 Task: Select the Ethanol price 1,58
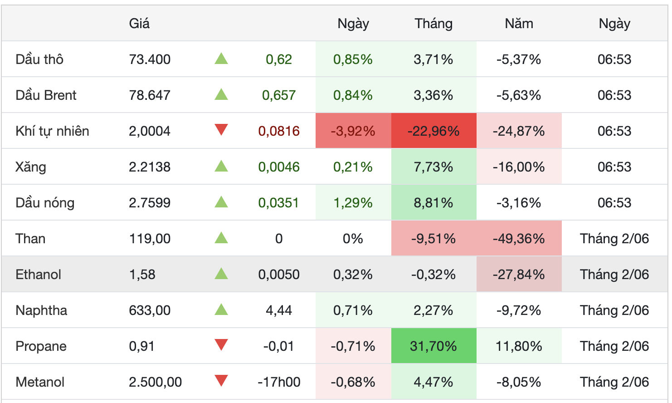click(142, 275)
